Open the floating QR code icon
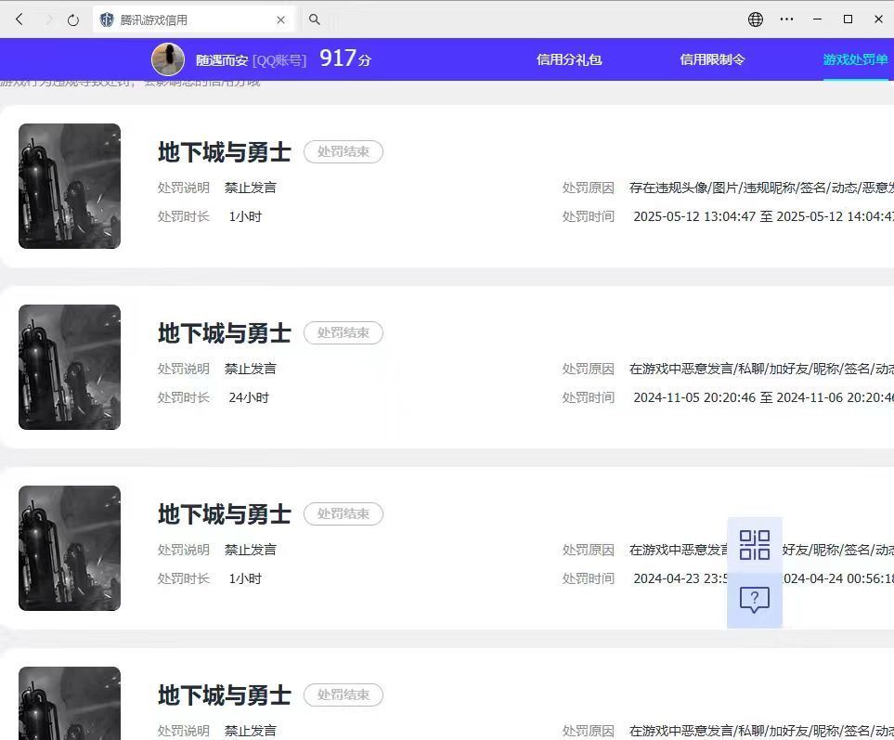The image size is (894, 740). coord(754,545)
